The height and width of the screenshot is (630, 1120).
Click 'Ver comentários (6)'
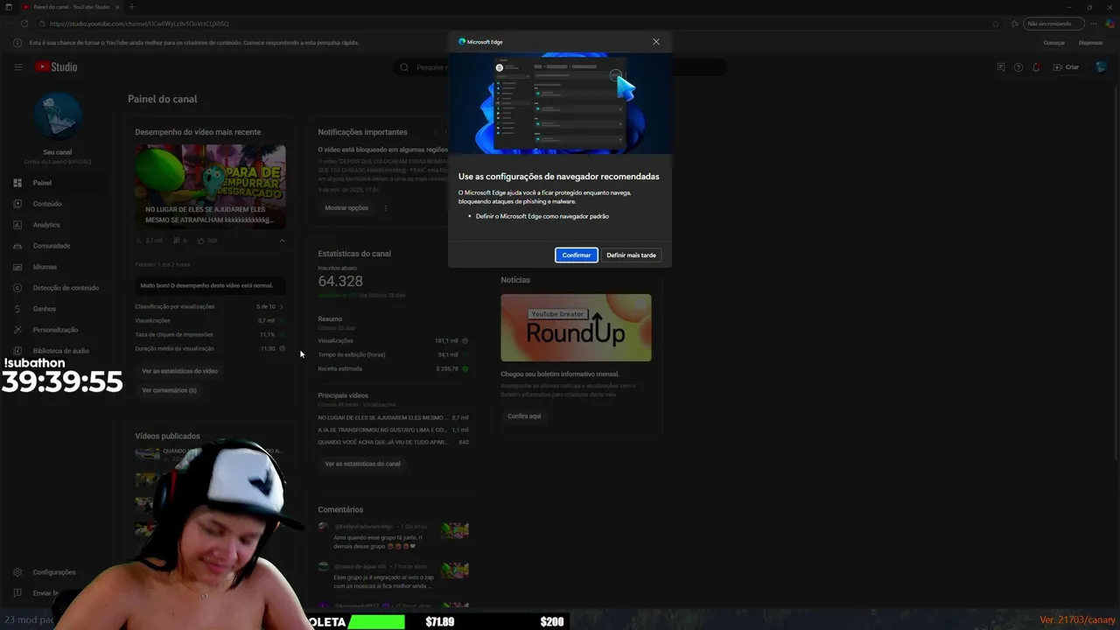point(169,390)
